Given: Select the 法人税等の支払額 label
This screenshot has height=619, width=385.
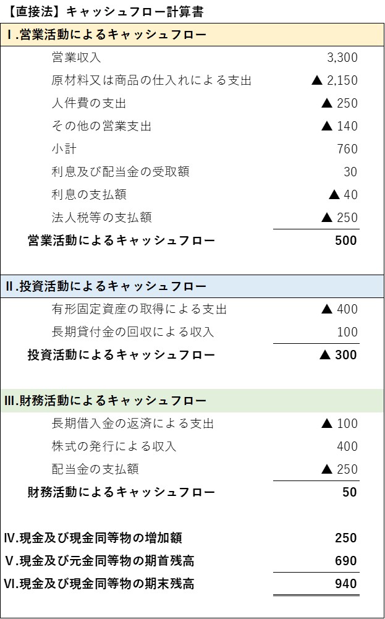Looking at the screenshot, I should point(101,218).
